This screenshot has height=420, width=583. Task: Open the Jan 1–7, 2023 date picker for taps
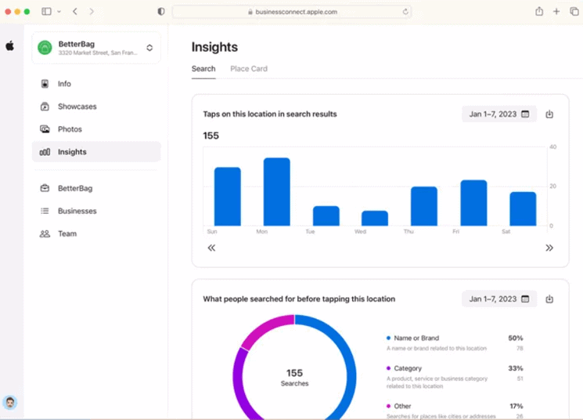coord(498,114)
